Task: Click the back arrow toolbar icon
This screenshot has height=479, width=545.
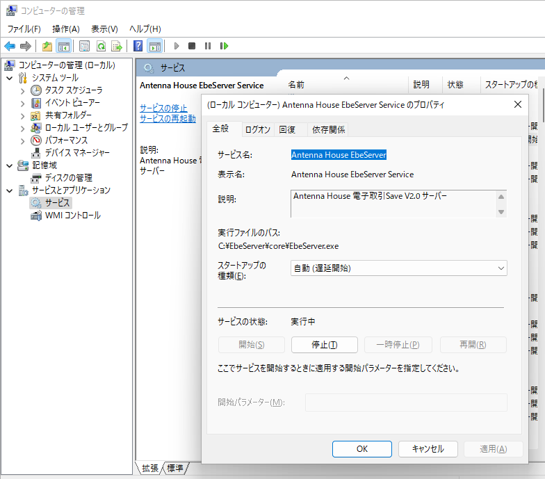Action: [x=10, y=46]
